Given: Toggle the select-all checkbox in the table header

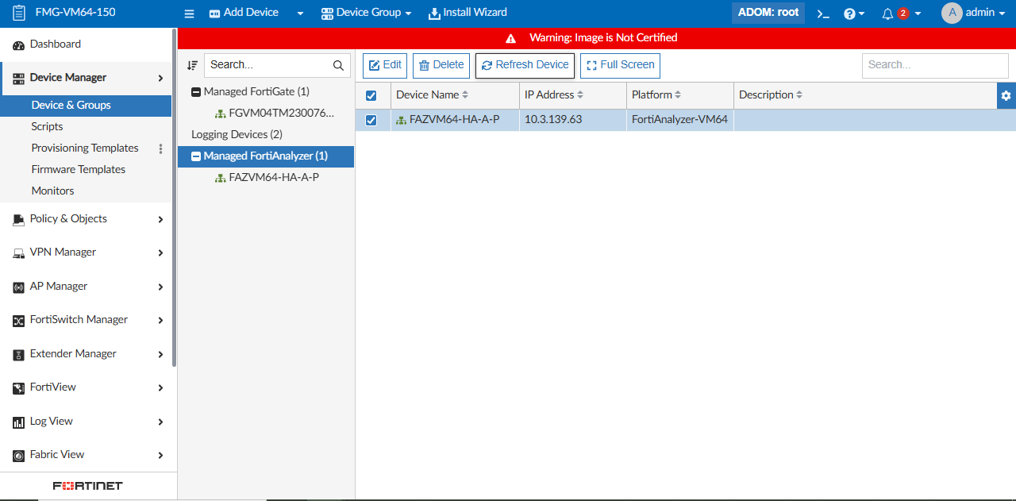Looking at the screenshot, I should (371, 94).
